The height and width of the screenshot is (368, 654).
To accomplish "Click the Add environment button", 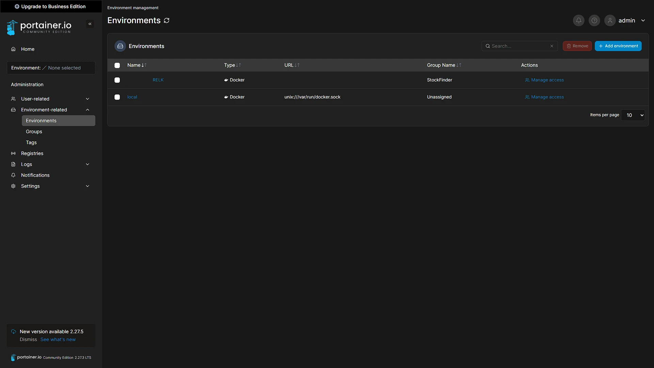I will tap(618, 46).
